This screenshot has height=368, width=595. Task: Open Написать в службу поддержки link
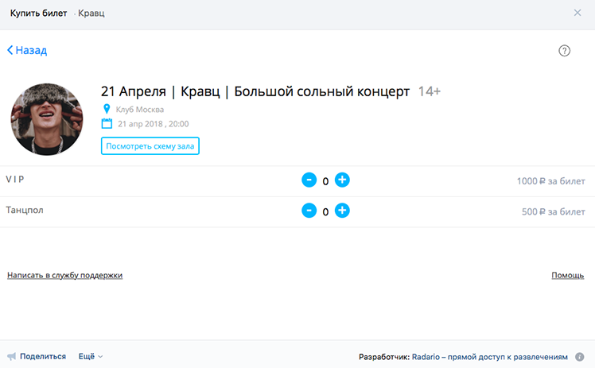tap(65, 275)
